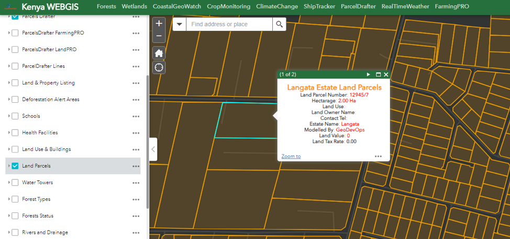Click the Find address or place field
510x239 pixels.
229,24
